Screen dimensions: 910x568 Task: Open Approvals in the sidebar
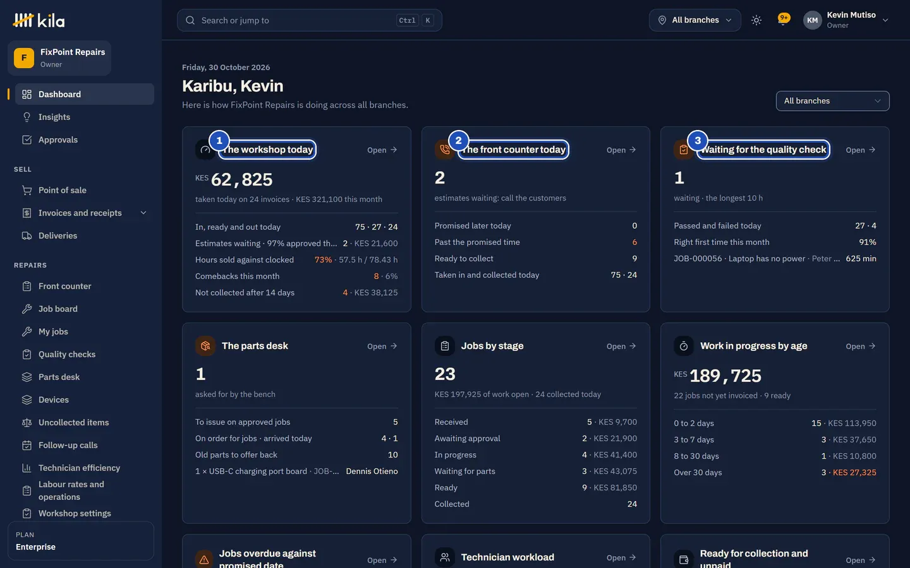click(x=85, y=139)
